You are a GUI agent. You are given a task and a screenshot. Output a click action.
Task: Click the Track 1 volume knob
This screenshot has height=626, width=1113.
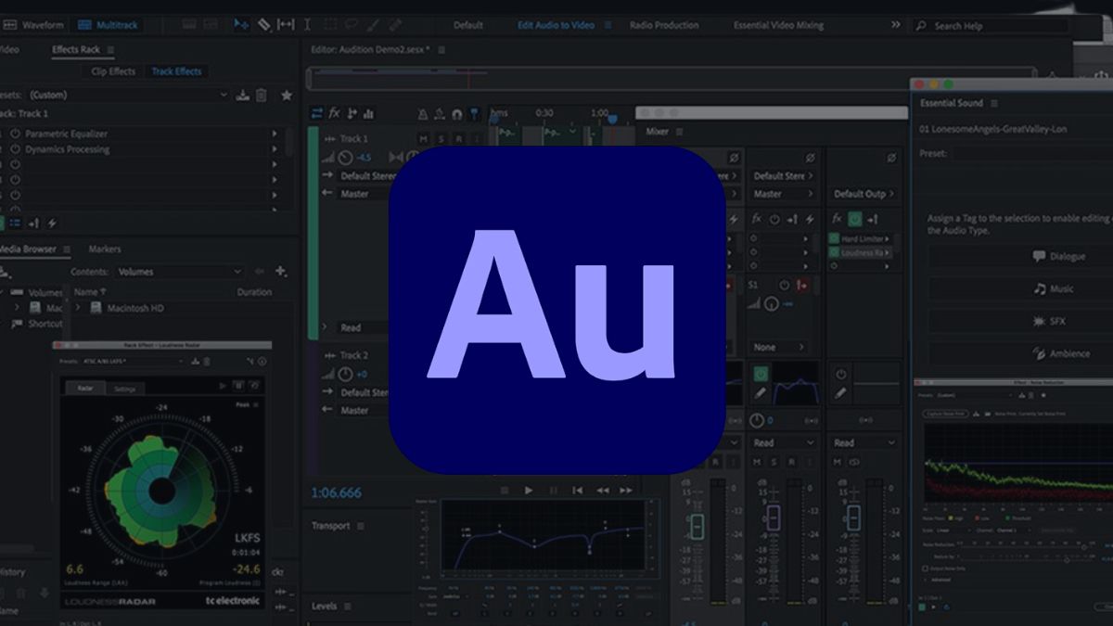click(346, 158)
